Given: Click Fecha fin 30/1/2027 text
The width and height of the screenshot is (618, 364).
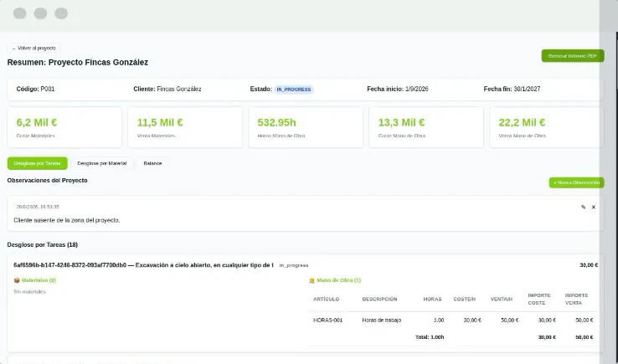Looking at the screenshot, I should pyautogui.click(x=512, y=89).
